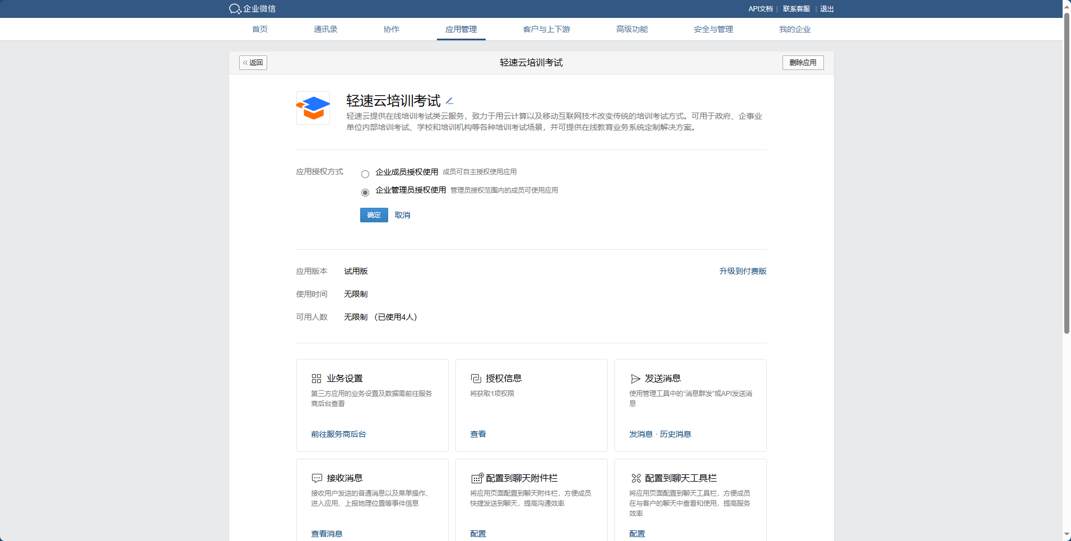Click the pencil edit icon beside 轻速云培训考试

pyautogui.click(x=449, y=101)
